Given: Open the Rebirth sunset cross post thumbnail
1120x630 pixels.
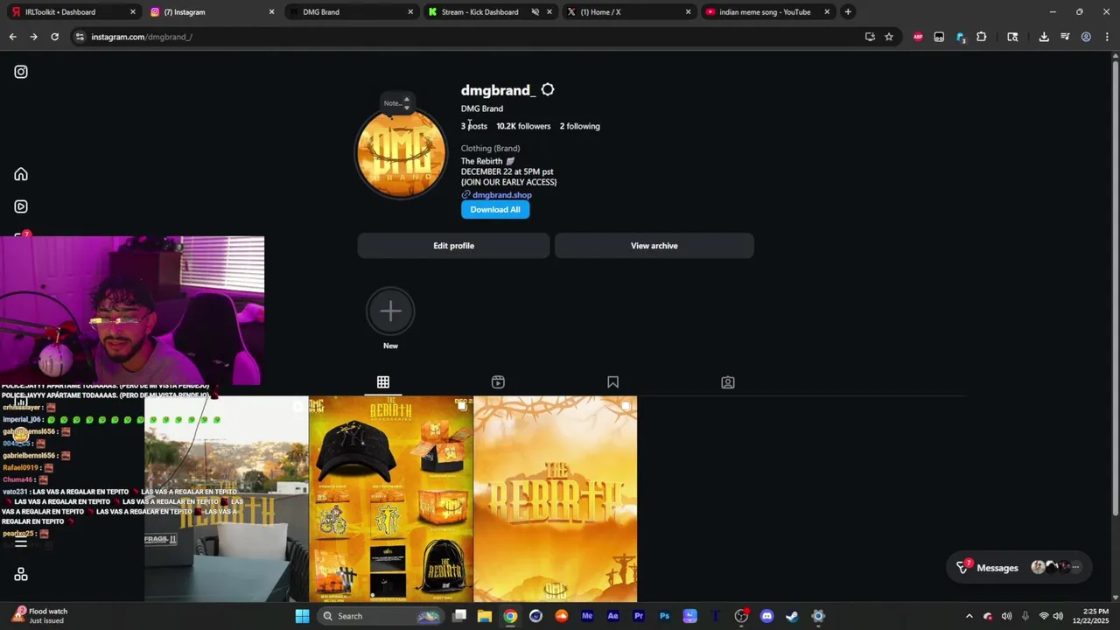Looking at the screenshot, I should [x=555, y=499].
